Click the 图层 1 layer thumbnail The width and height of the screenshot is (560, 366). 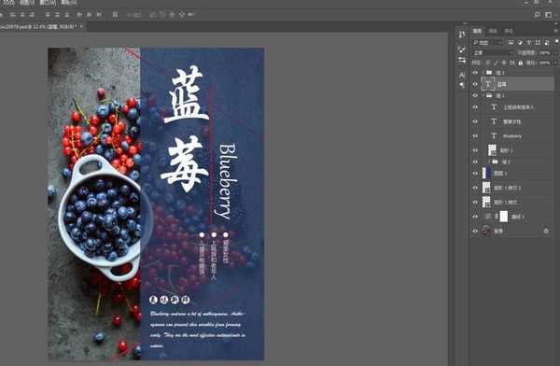(486, 174)
